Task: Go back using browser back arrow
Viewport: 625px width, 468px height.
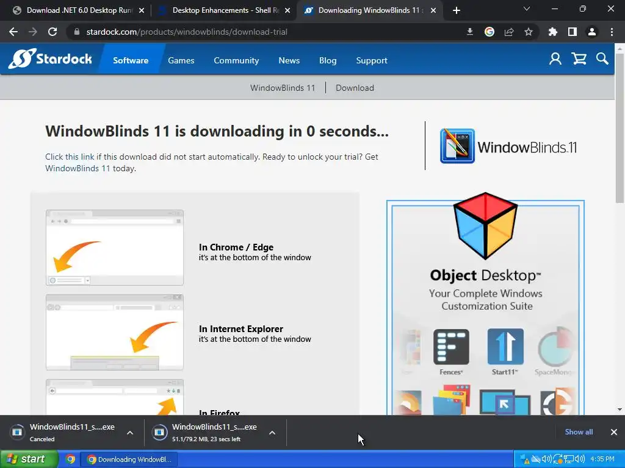Action: click(13, 32)
